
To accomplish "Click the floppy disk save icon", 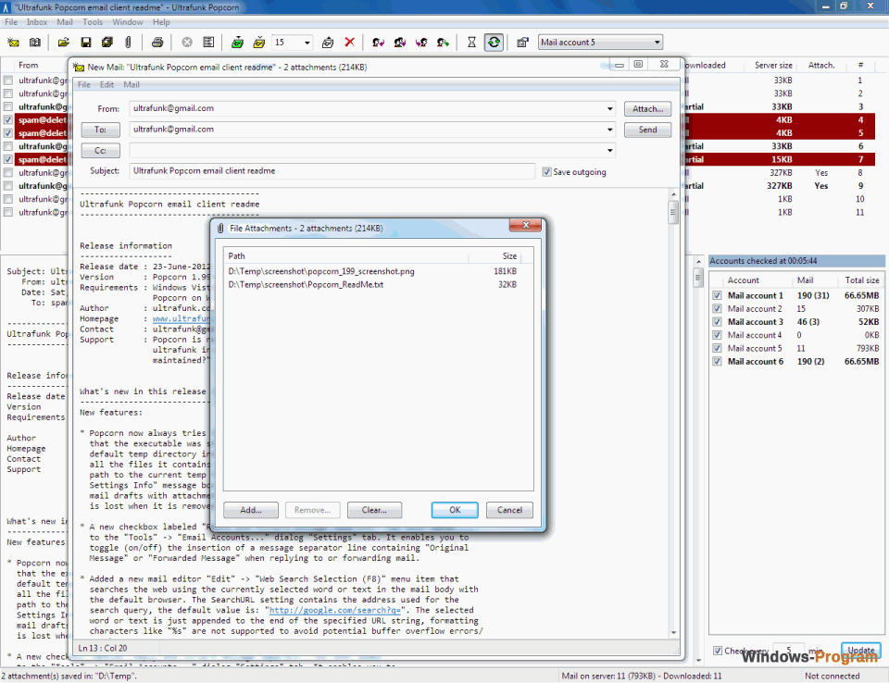I will click(x=85, y=43).
